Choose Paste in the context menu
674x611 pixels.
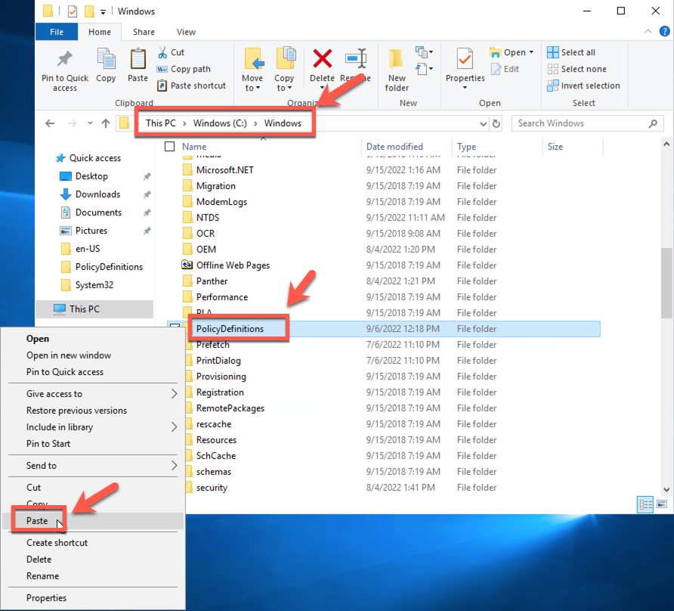(37, 521)
